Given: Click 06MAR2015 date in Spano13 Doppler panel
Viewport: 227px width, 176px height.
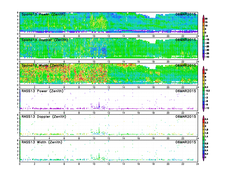Looking at the screenshot, I should click(x=186, y=40).
